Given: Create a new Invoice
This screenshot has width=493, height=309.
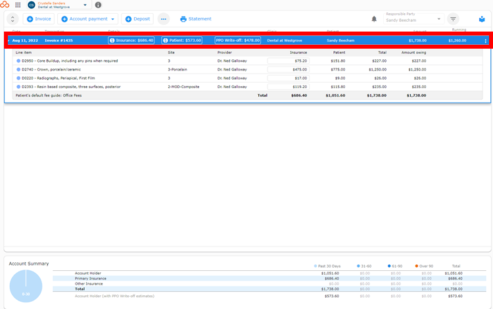Looking at the screenshot, I should pos(39,19).
